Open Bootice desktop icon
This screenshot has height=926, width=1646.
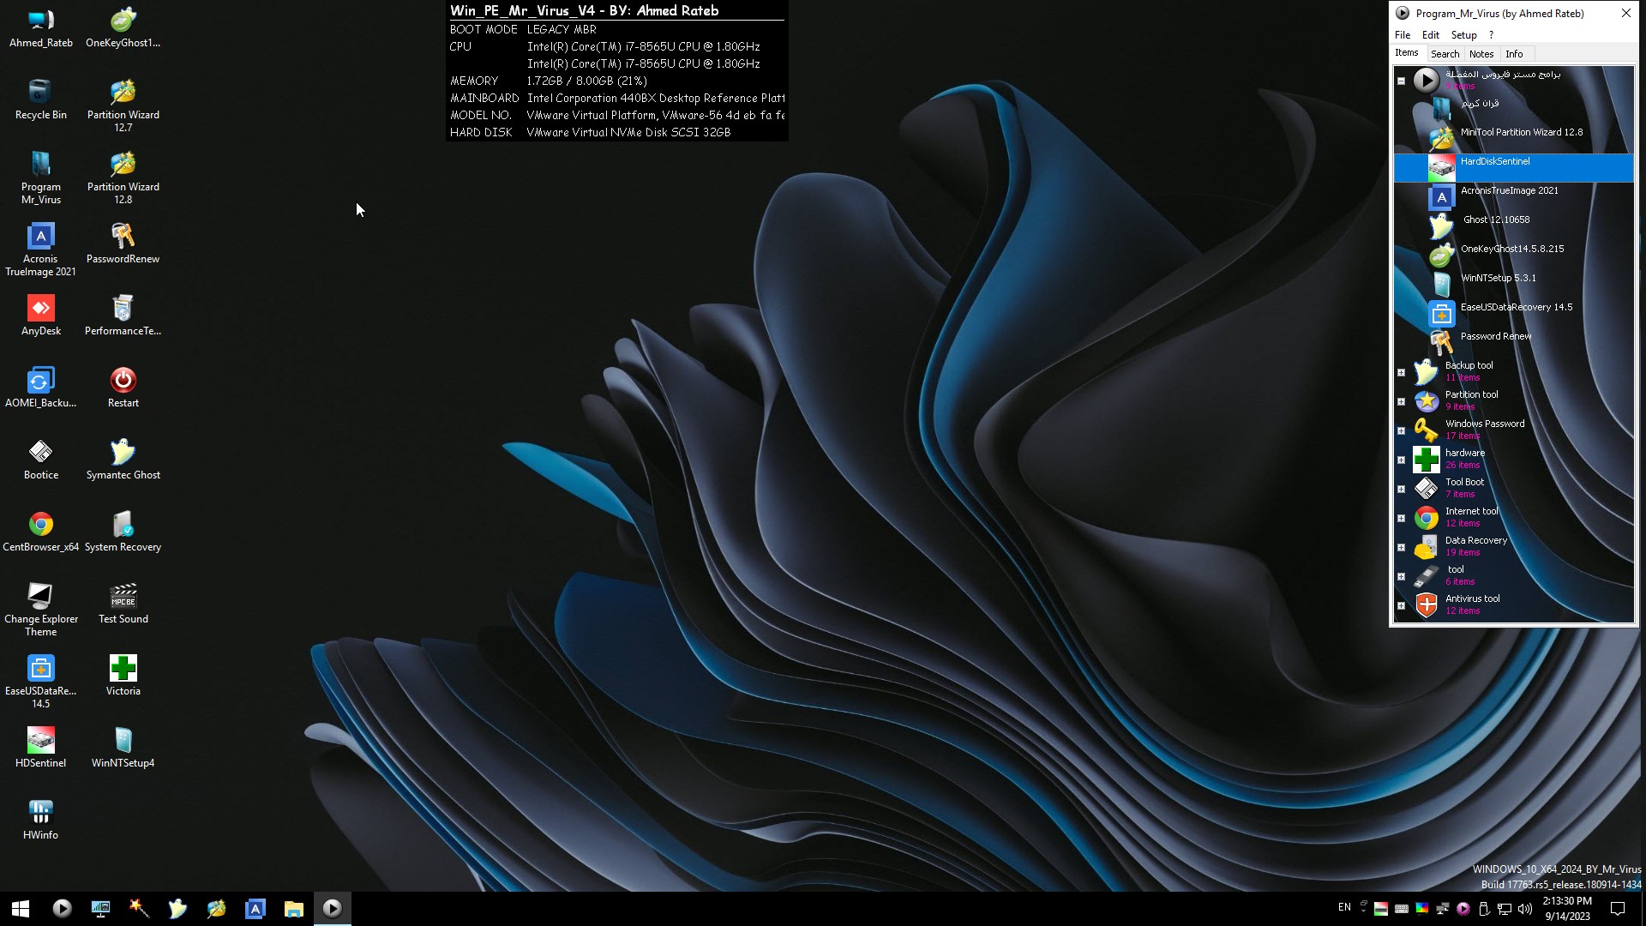click(x=40, y=460)
